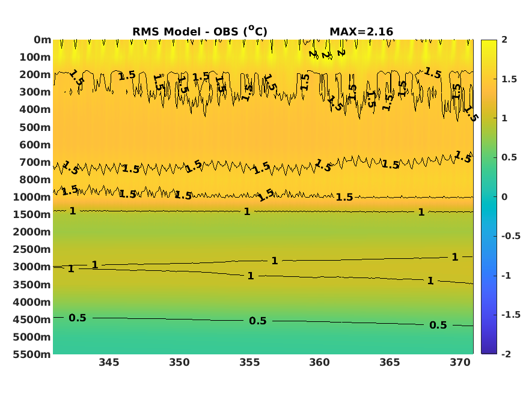Select the '0m' depth axis label

pyautogui.click(x=42, y=40)
